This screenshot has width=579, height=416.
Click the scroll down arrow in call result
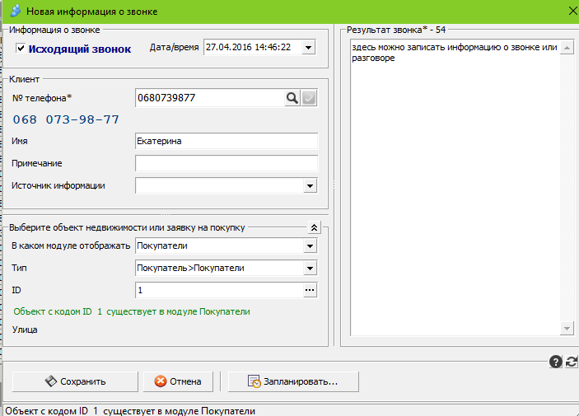[567, 329]
